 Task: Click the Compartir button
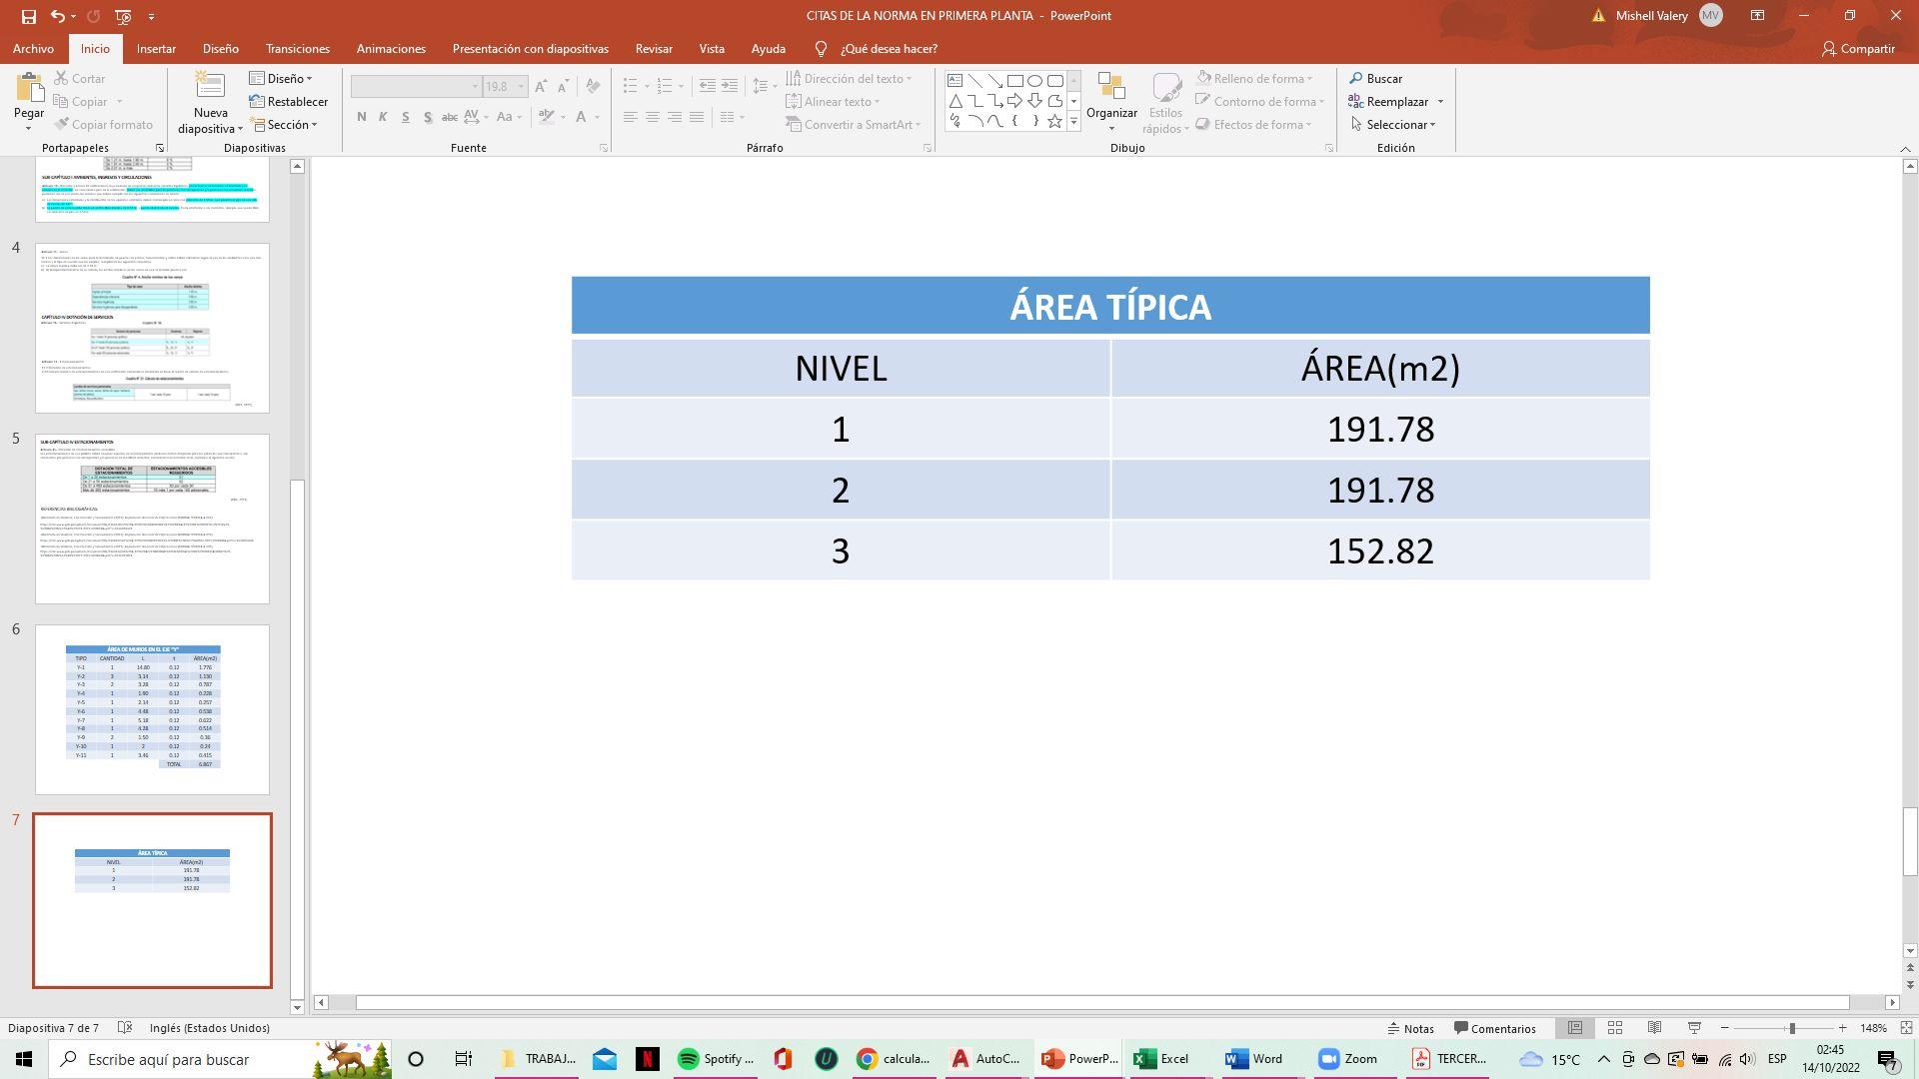click(1858, 49)
